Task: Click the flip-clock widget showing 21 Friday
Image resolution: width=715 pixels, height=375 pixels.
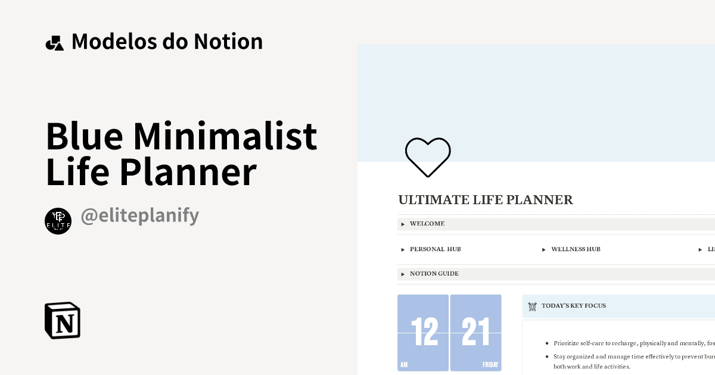Action: coord(475,333)
